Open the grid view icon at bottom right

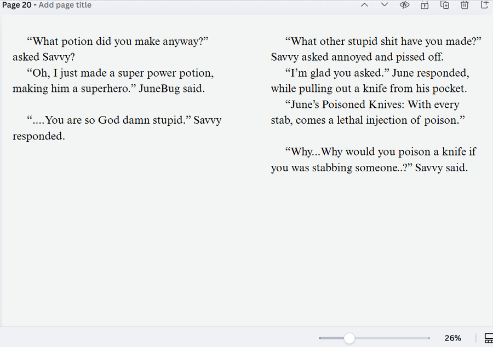tap(489, 338)
